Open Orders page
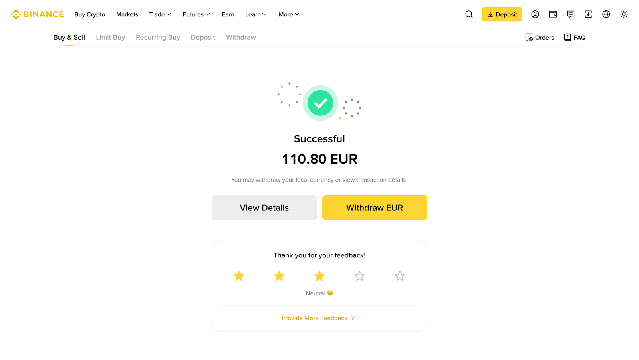Screen dimensions: 639x360 click(540, 38)
